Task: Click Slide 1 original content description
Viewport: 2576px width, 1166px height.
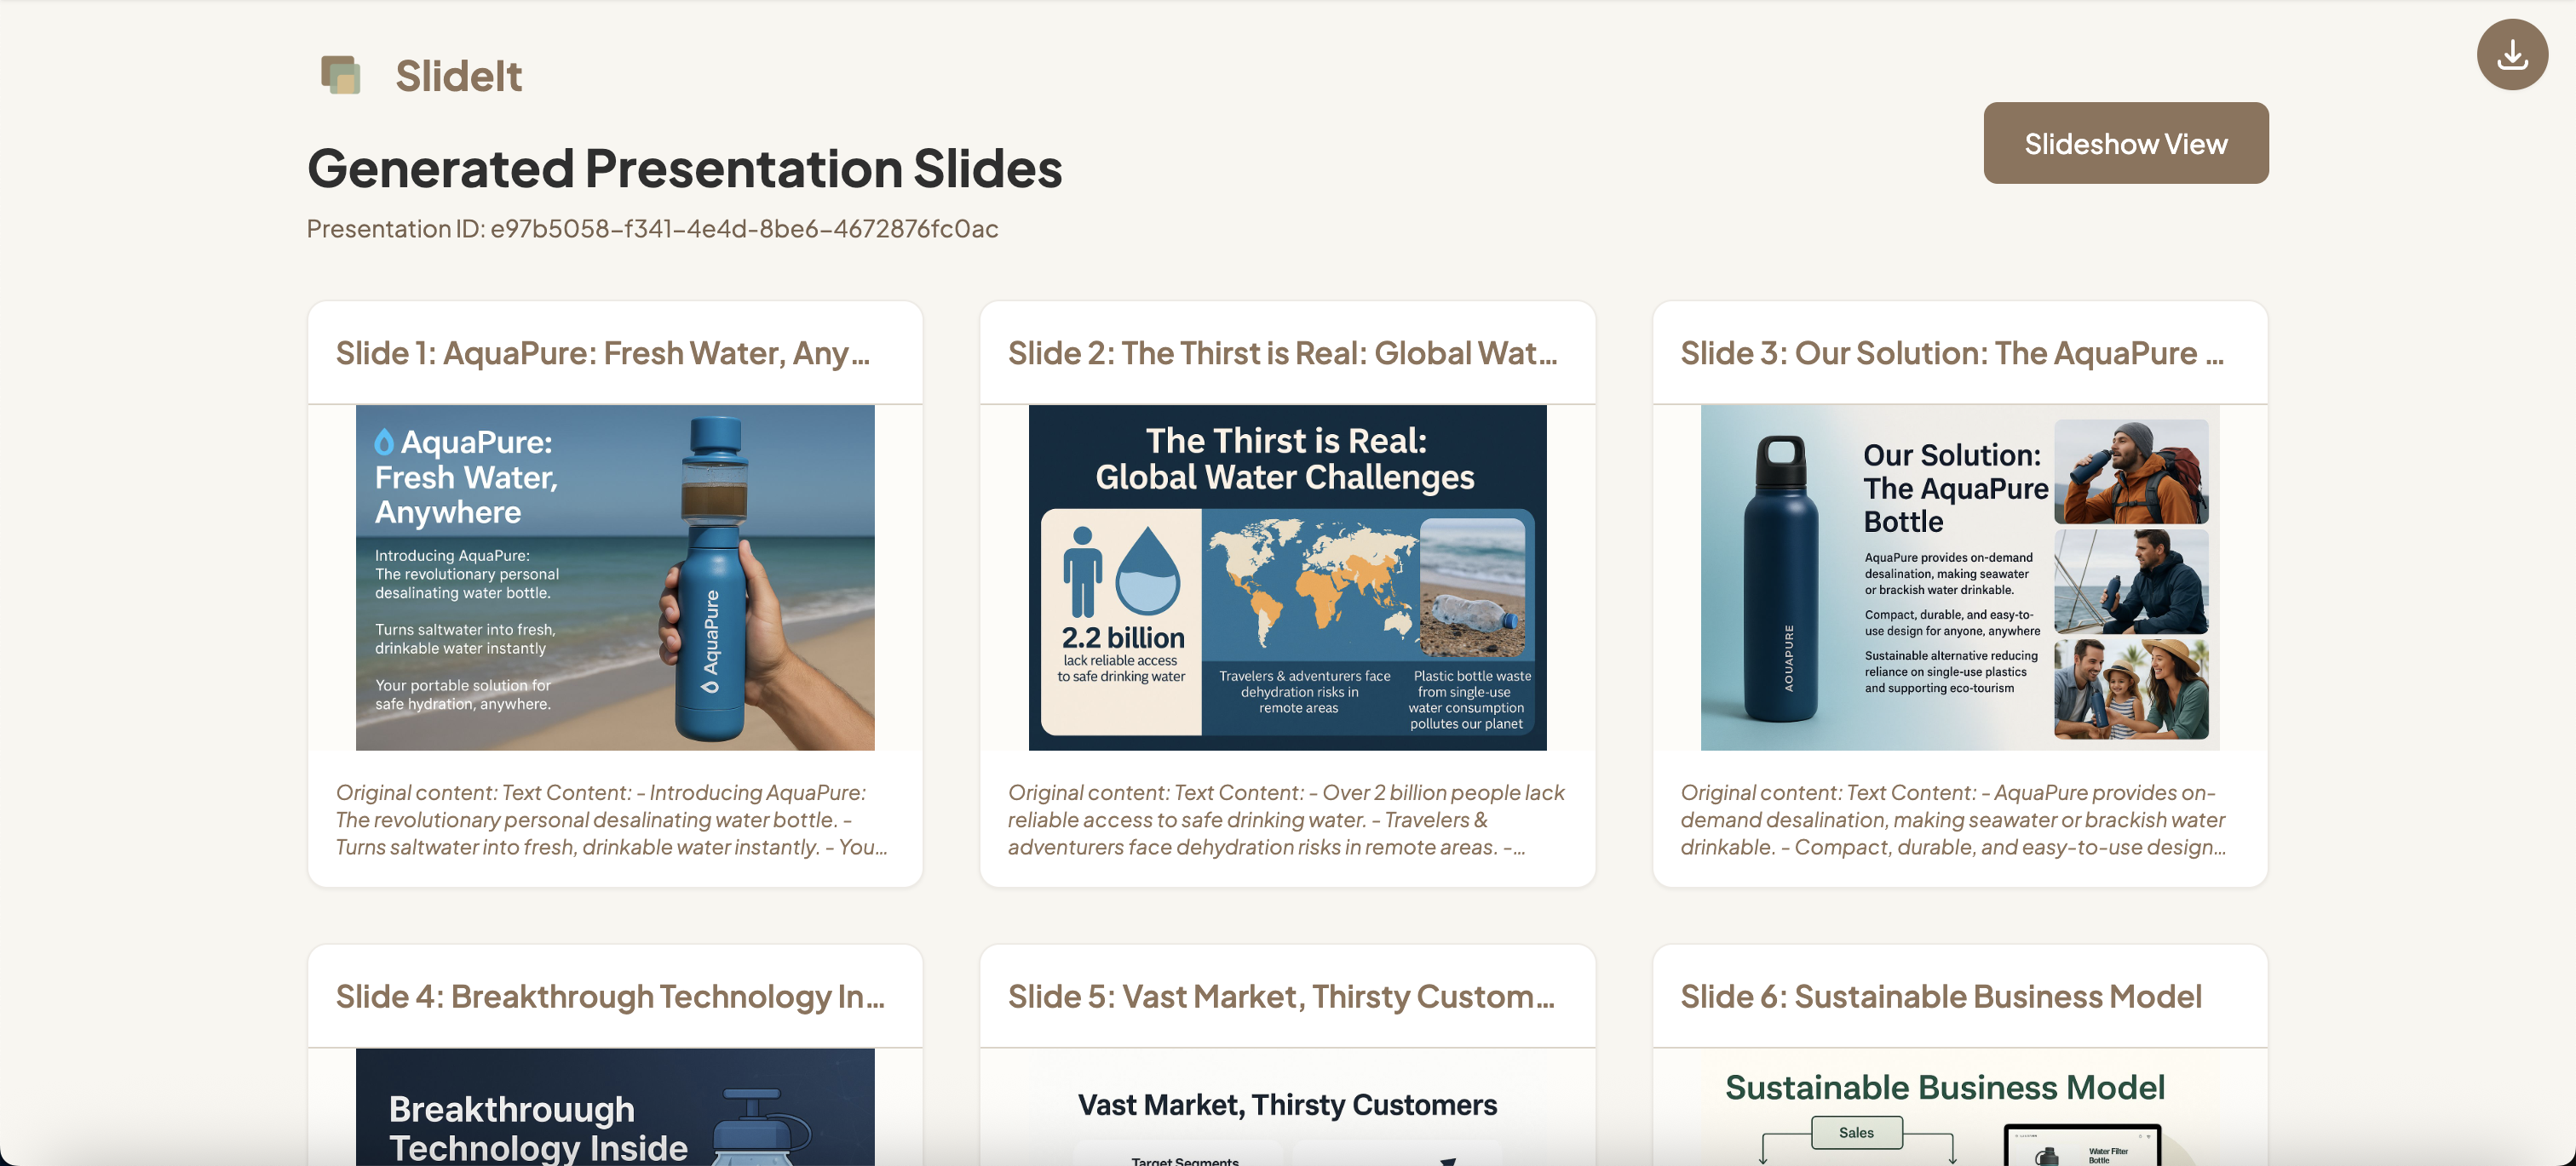Action: point(612,820)
